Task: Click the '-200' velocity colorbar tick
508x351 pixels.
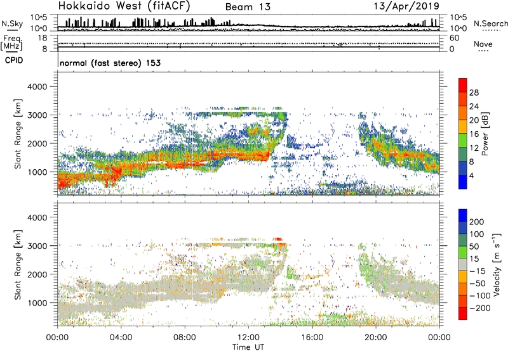Action: pos(480,308)
